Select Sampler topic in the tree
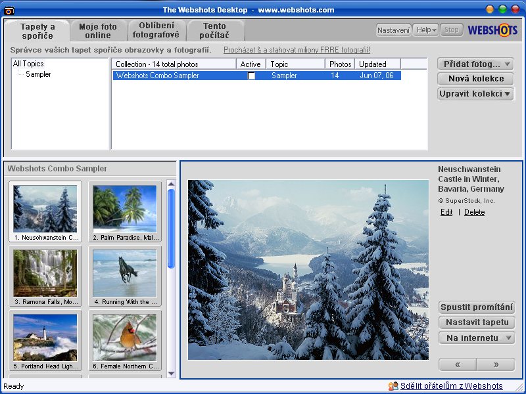 coord(38,74)
